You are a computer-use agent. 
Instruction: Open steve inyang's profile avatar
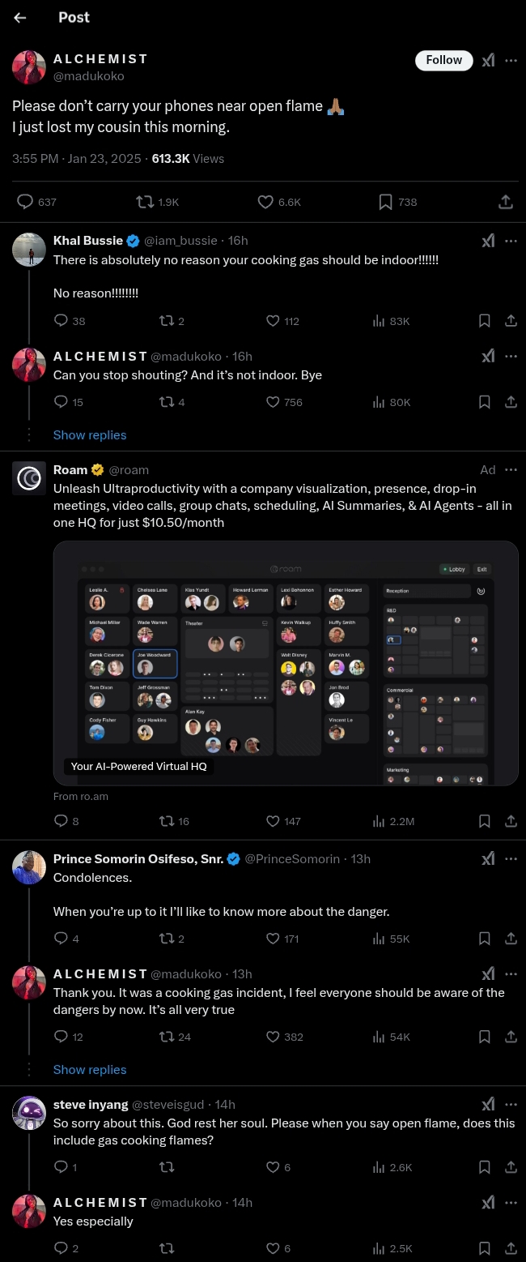pos(29,1112)
